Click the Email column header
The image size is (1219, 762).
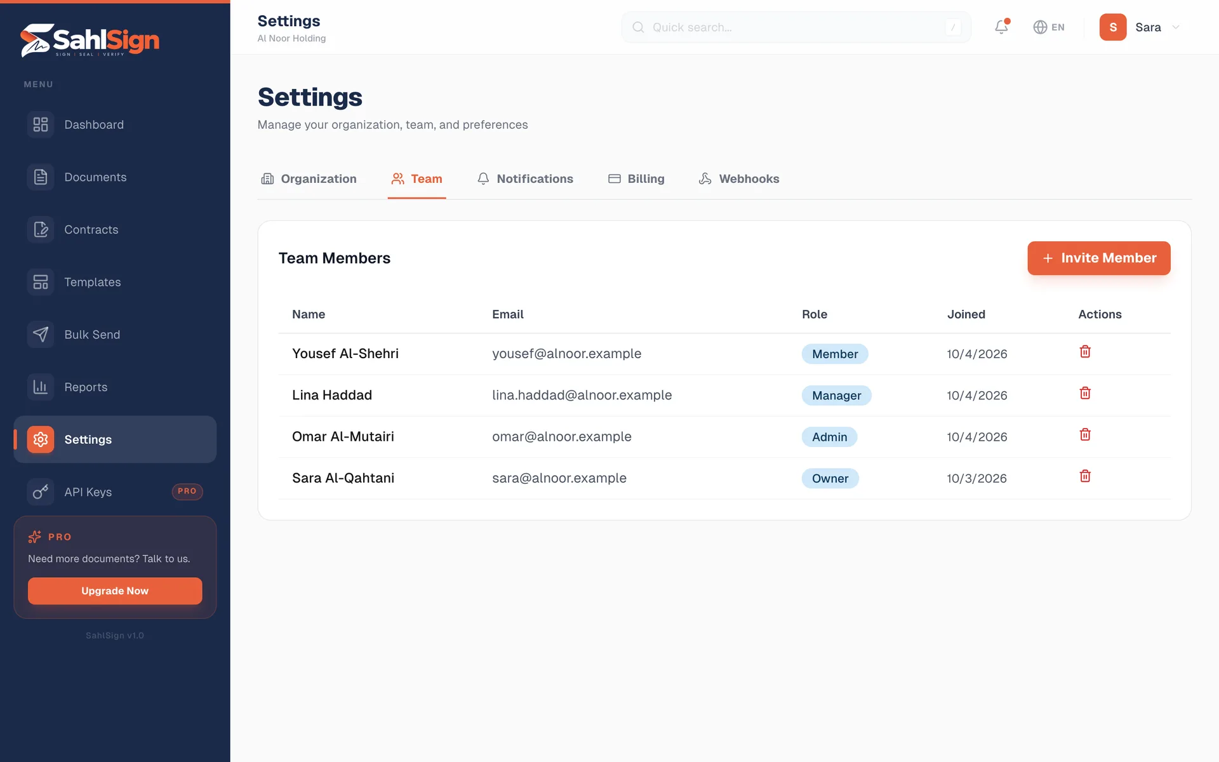tap(508, 314)
